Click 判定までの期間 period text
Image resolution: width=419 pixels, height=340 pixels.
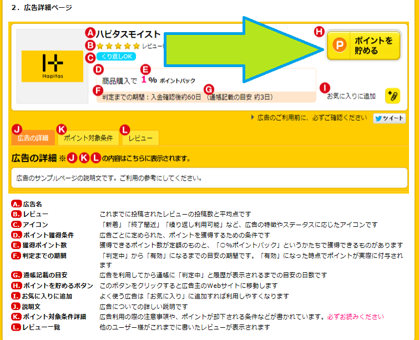(152, 97)
